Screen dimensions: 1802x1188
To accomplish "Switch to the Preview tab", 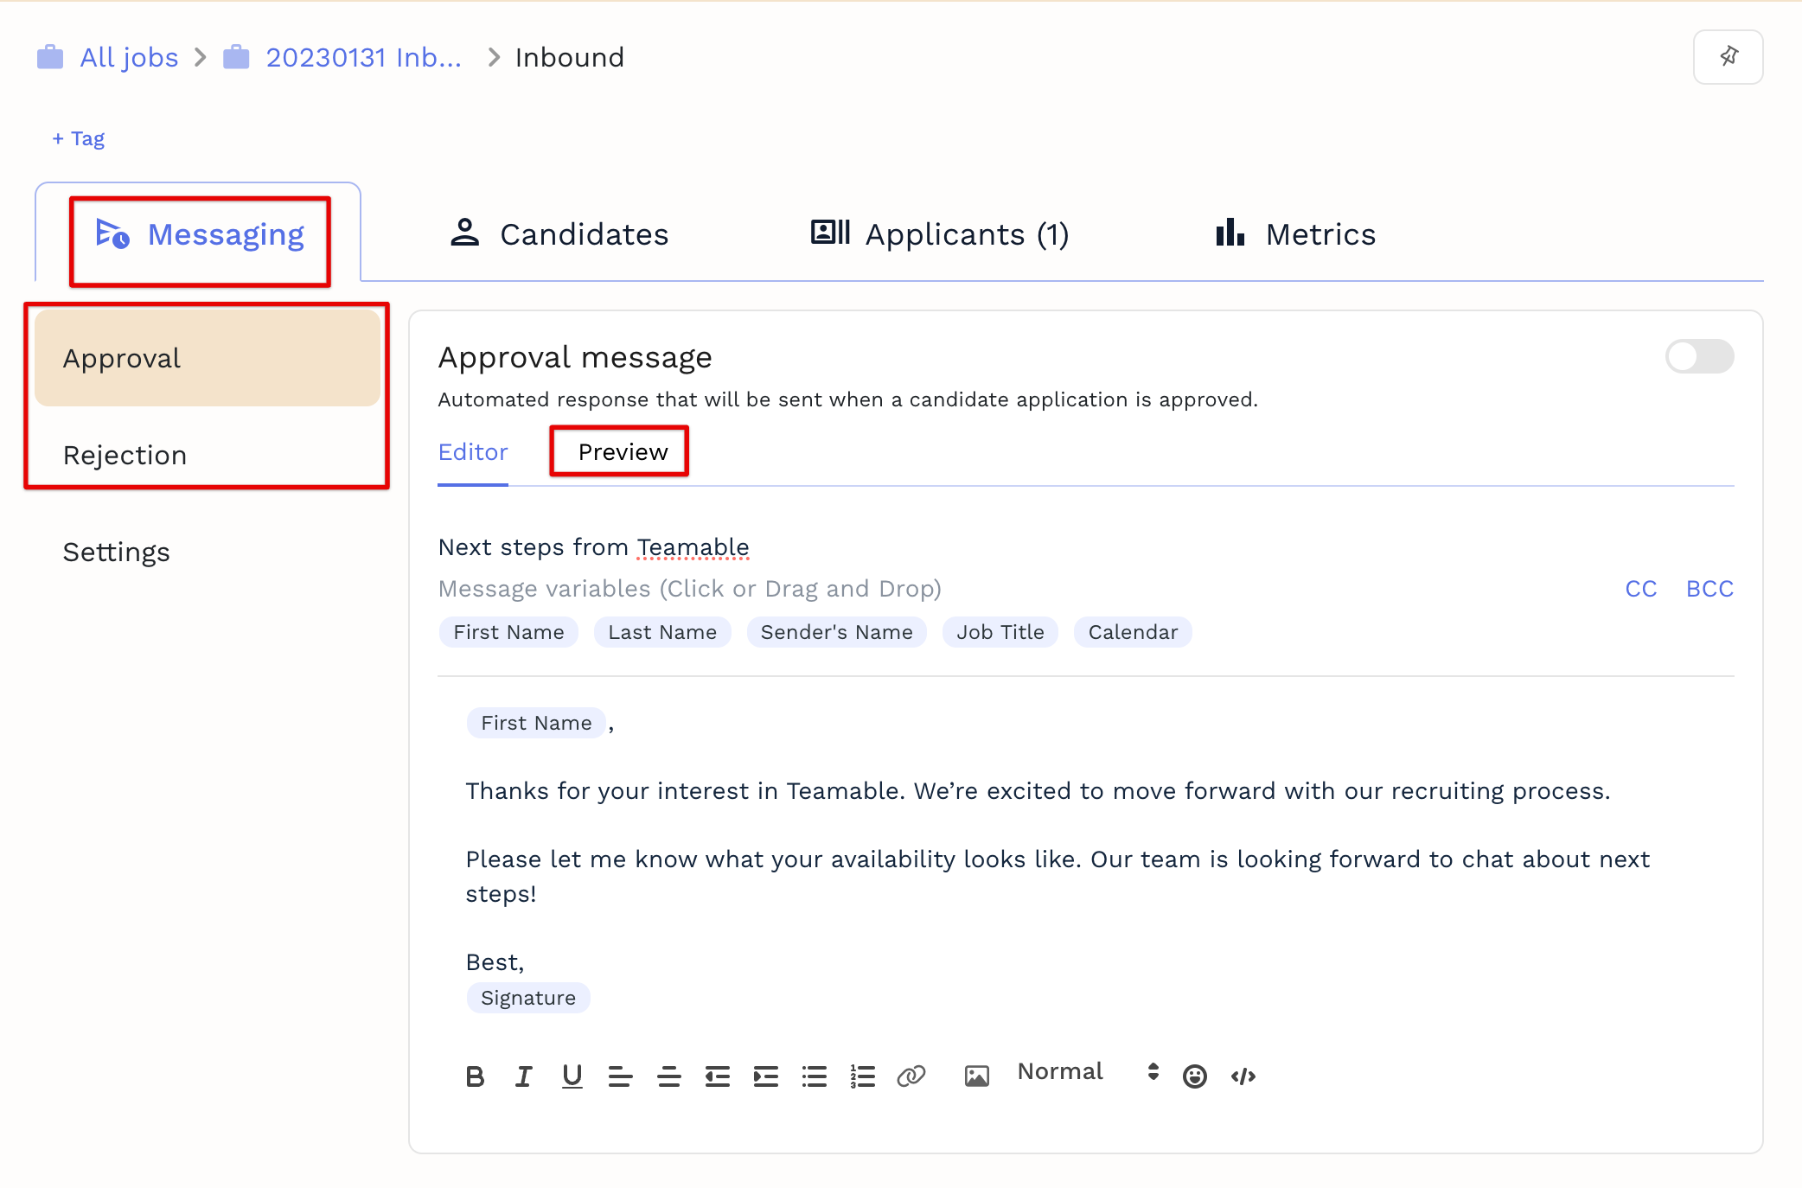I will tap(619, 451).
